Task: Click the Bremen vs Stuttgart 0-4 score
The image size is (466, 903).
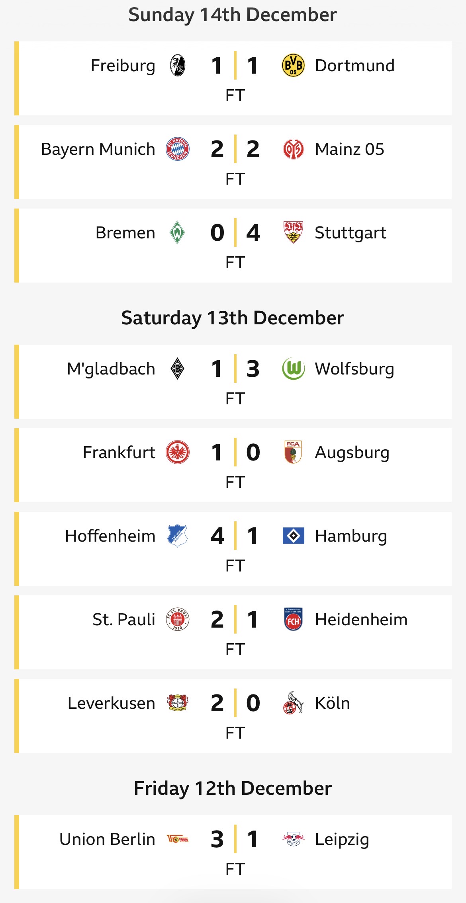Action: tap(235, 233)
